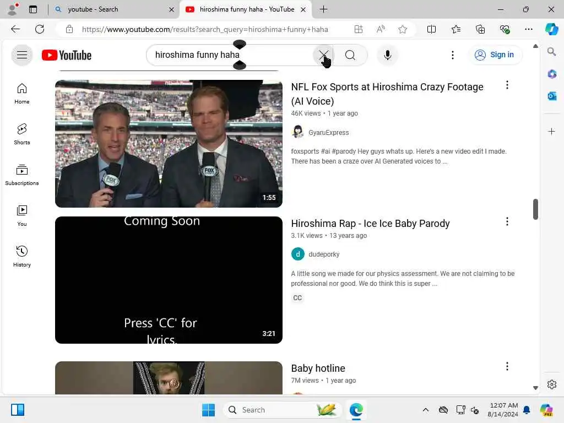Visit the GyaruExpress channel name
Image resolution: width=564 pixels, height=423 pixels.
coord(328,132)
